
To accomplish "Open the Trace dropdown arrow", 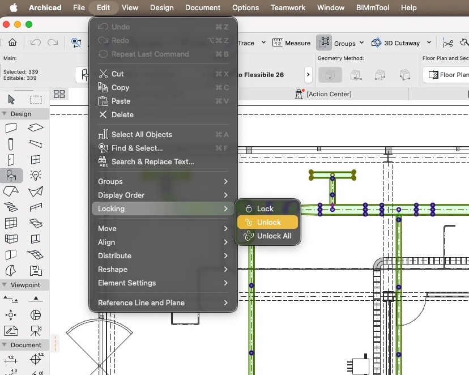I will [263, 42].
